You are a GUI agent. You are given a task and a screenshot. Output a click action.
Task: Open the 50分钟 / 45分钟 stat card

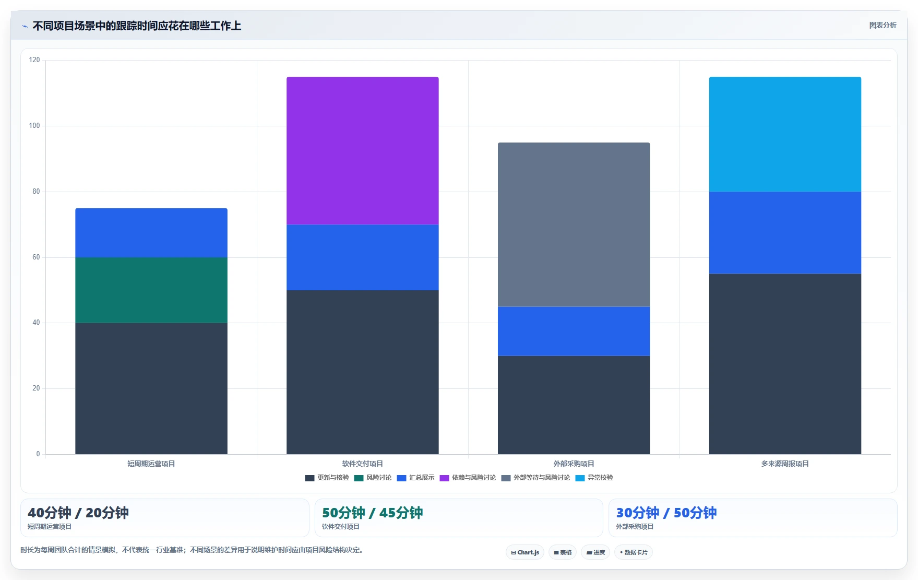[x=459, y=518]
